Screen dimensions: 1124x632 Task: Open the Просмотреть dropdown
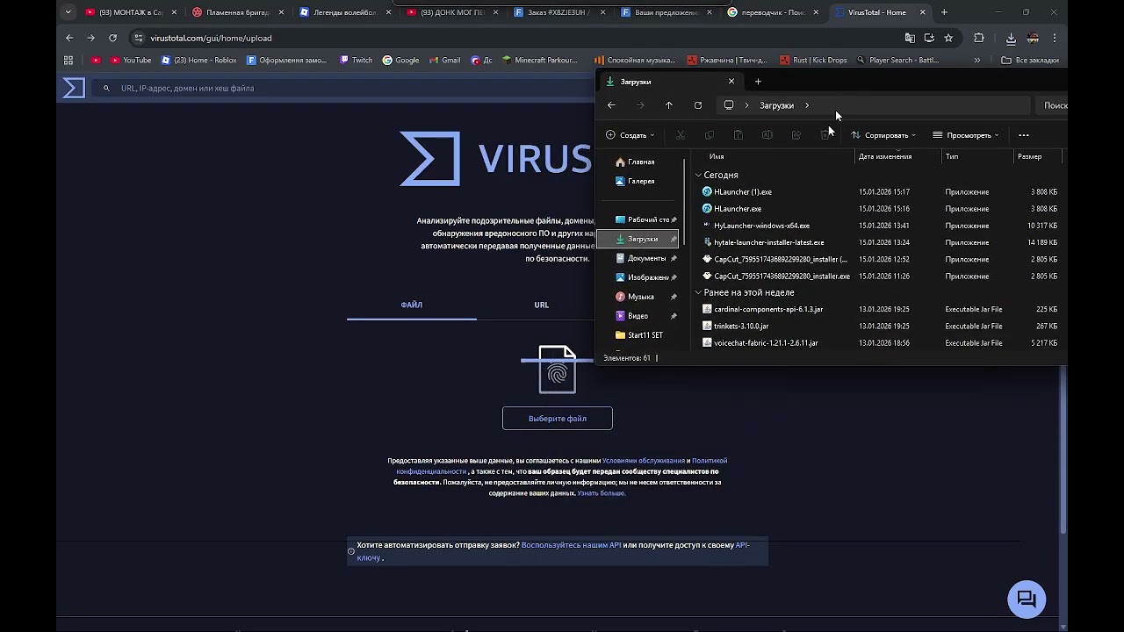tap(966, 135)
